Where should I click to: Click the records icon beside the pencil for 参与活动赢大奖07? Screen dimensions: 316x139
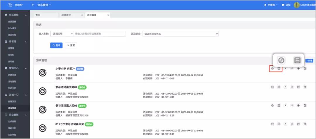292,87
